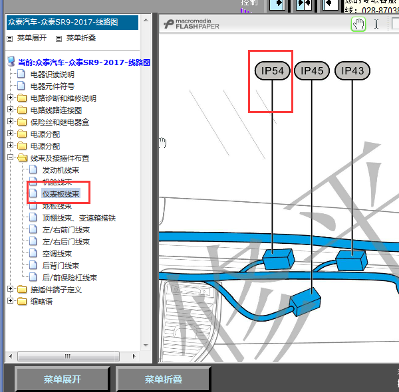Expand the 接插件端子定义 node
This screenshot has width=399, height=392.
(x=10, y=289)
